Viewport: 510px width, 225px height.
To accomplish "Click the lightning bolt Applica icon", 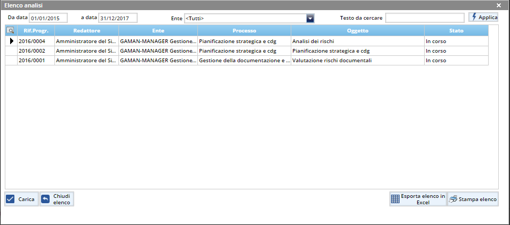I will coord(474,18).
